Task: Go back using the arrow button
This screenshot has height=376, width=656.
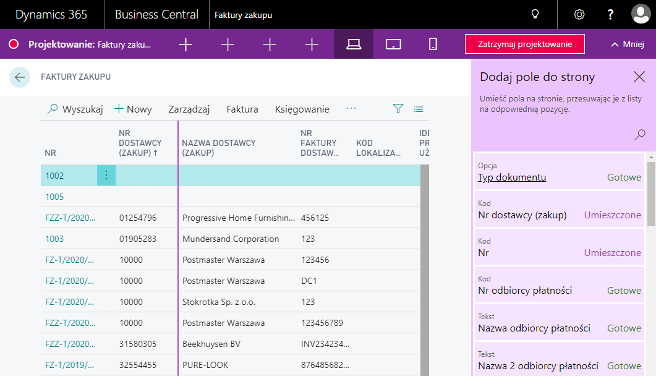Action: tap(20, 77)
